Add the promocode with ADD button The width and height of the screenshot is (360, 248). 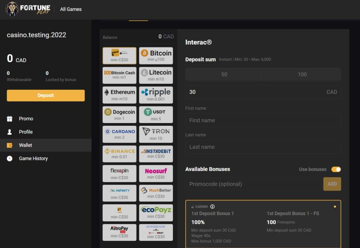[332, 184]
